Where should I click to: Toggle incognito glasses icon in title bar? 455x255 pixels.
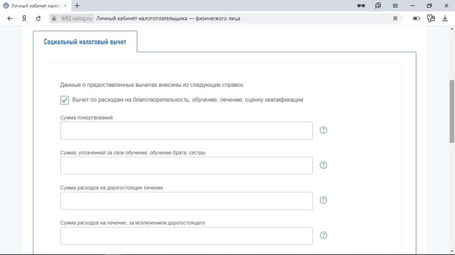click(361, 5)
